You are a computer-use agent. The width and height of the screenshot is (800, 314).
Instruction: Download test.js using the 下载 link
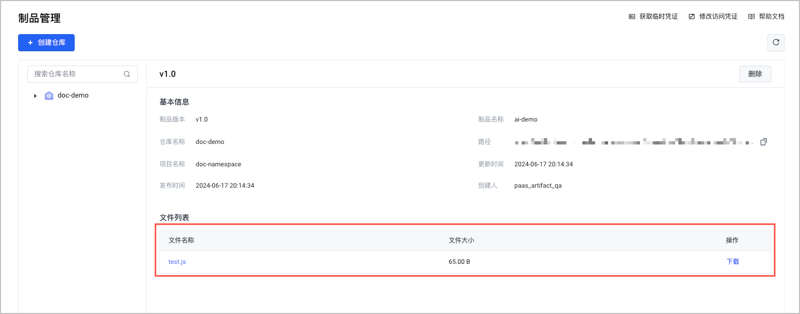733,262
